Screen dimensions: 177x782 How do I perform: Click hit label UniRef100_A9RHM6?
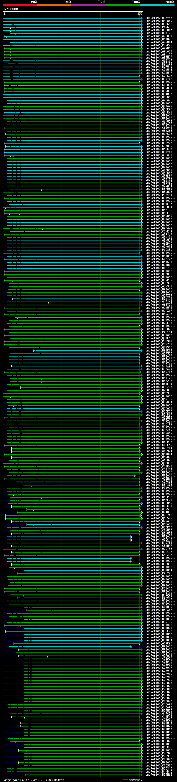(x=159, y=48)
